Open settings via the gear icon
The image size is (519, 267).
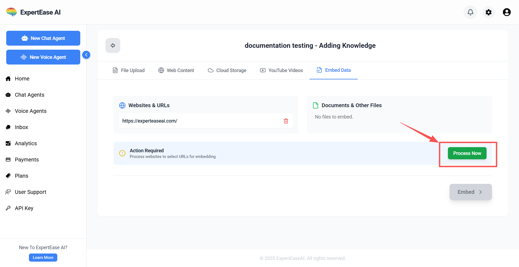click(488, 12)
